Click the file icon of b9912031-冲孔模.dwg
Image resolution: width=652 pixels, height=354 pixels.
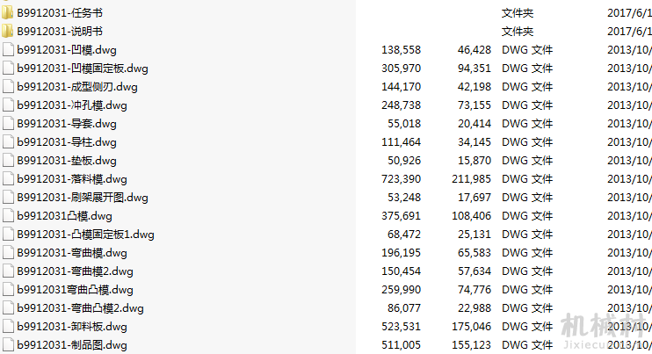click(8, 105)
